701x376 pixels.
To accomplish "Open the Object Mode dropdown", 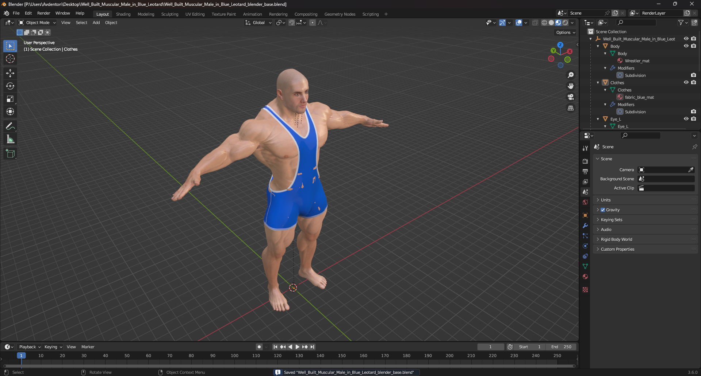I will click(x=37, y=23).
